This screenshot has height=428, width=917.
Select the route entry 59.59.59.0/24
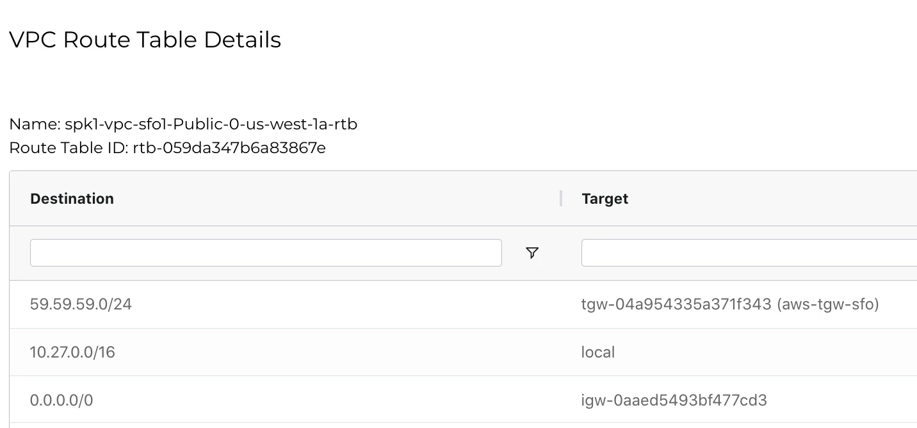point(81,304)
